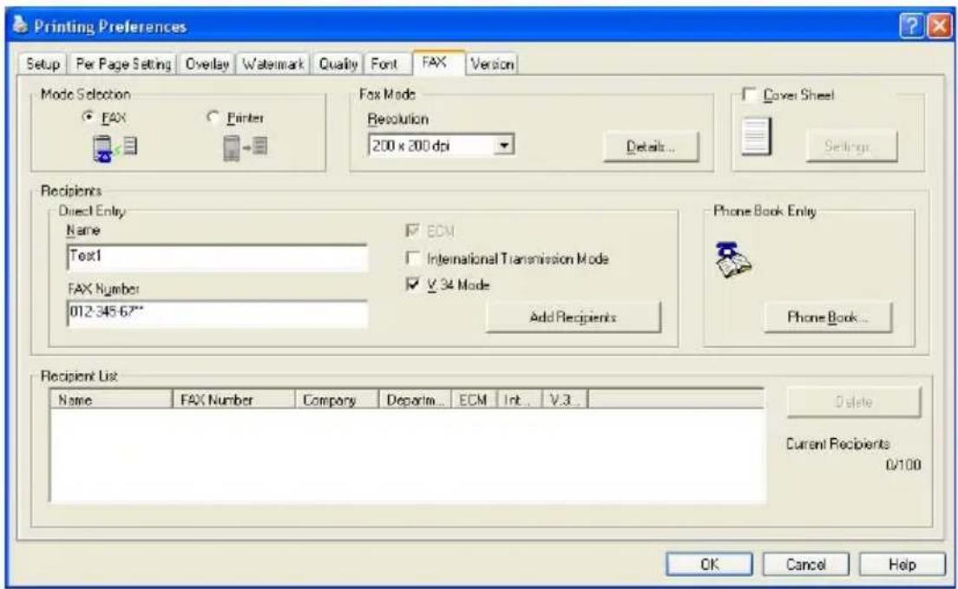Close the Printing Preferences dialog
This screenshot has height=589, width=958.
pos(939,27)
